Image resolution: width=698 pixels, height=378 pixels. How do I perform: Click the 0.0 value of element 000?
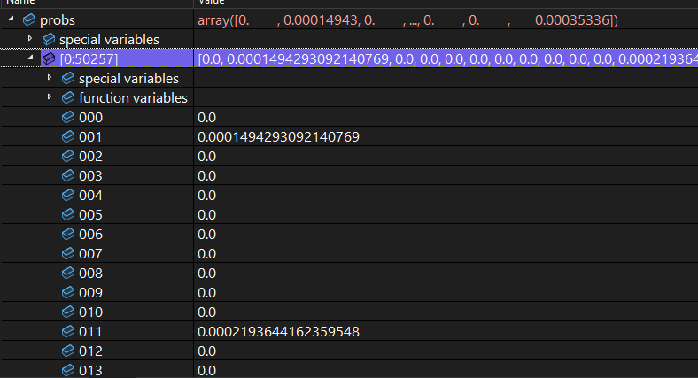tap(207, 118)
